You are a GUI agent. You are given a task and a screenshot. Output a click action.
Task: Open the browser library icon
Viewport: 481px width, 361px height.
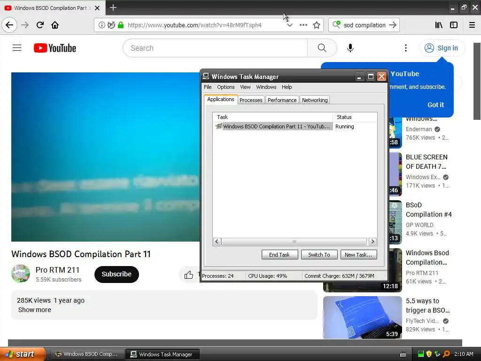pos(439,25)
